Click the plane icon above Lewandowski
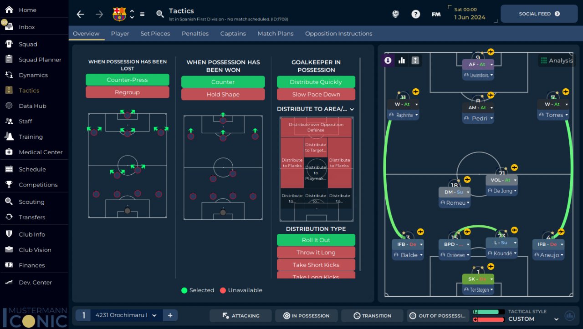Screen dimensions: 583x329 [x=491, y=51]
